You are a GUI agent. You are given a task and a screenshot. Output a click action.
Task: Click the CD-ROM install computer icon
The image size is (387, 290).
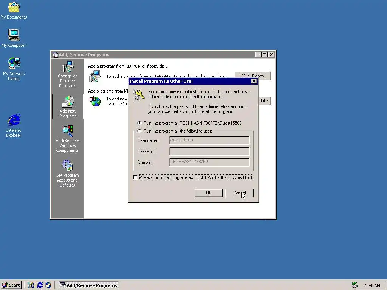[94, 76]
